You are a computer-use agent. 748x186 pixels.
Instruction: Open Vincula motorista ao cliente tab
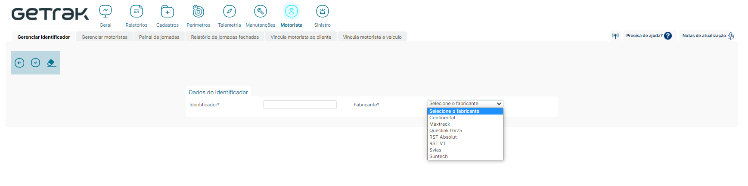coord(301,37)
